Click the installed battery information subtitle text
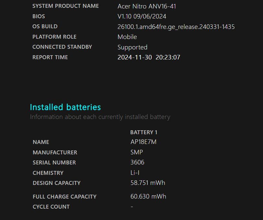 click(100, 117)
